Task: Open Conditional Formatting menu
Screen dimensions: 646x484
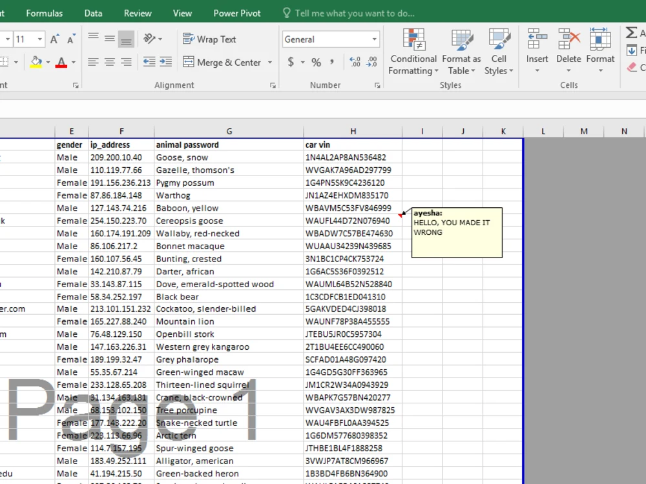Action: tap(413, 52)
